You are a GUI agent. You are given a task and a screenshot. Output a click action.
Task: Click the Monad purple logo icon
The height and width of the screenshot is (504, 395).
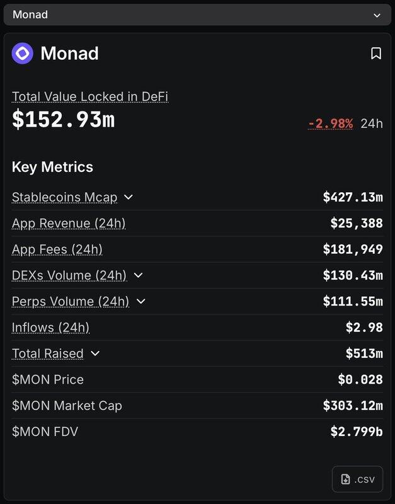coord(23,54)
